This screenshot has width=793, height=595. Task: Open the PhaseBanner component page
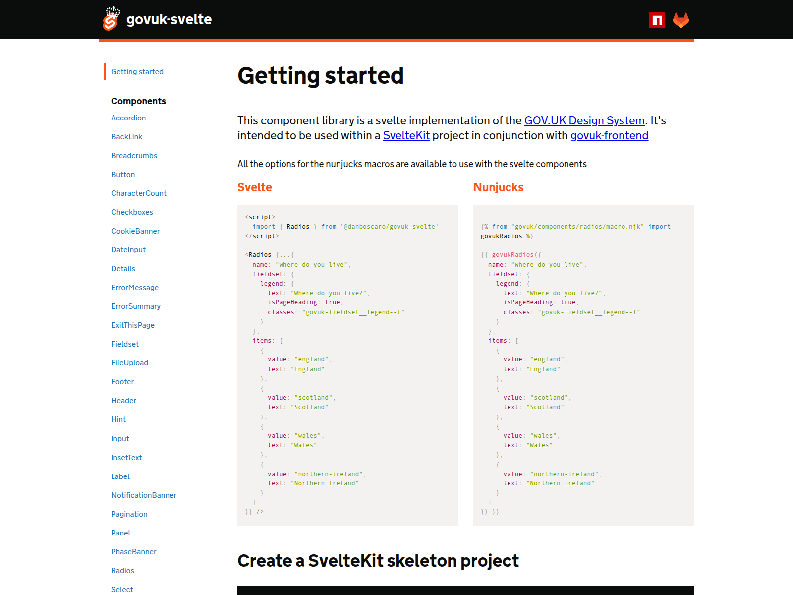pos(134,552)
